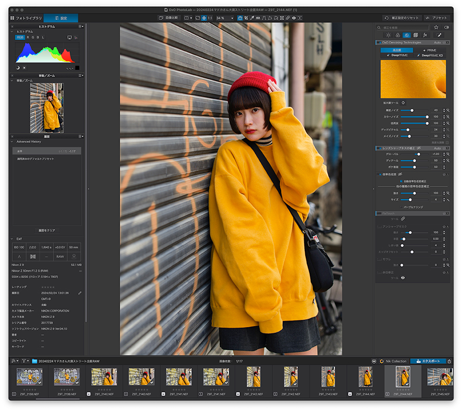This screenshot has width=462, height=411.
Task: Select the DeepPRIME XD denoising mode
Action: pyautogui.click(x=430, y=55)
